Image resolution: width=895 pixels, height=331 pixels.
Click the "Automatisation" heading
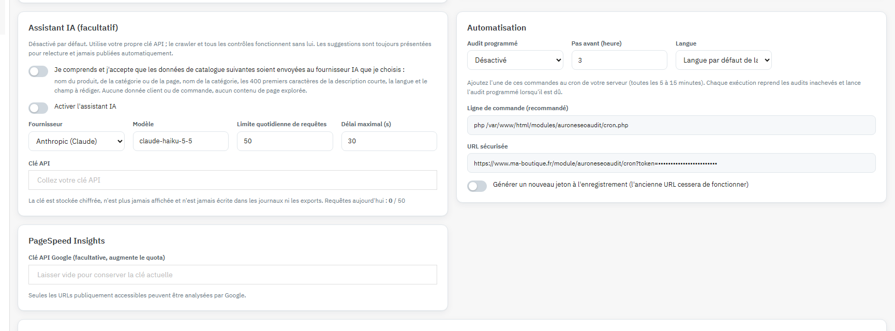pyautogui.click(x=497, y=28)
